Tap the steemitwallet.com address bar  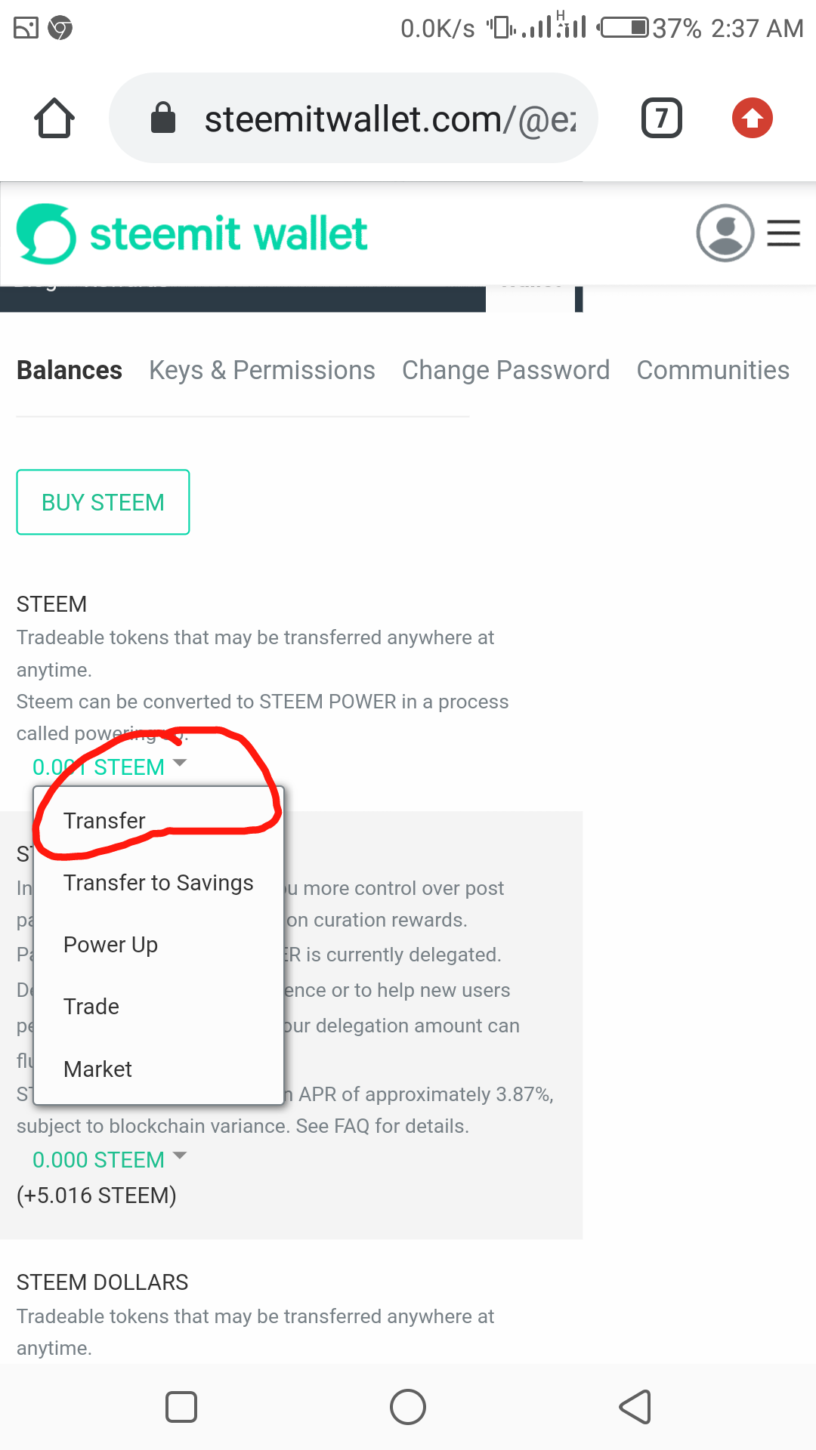389,119
